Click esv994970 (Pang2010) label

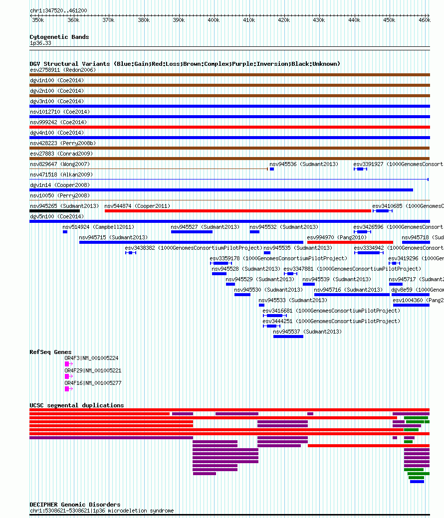[x=337, y=237]
